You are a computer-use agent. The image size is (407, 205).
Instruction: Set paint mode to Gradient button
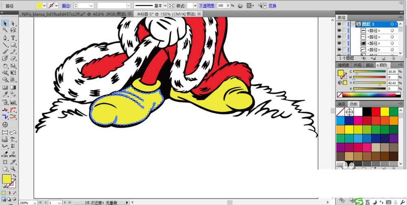[9, 193]
